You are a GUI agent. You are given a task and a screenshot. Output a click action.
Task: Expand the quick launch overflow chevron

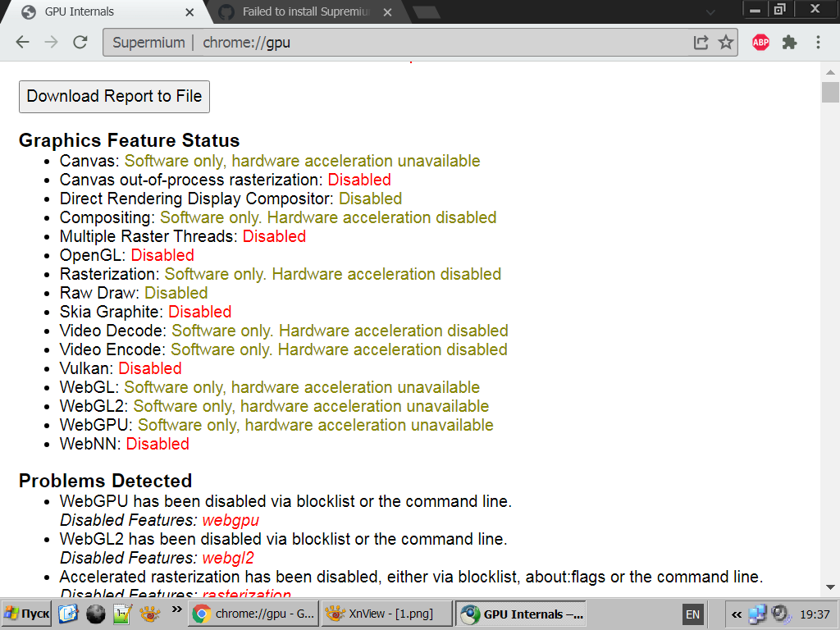(x=177, y=609)
